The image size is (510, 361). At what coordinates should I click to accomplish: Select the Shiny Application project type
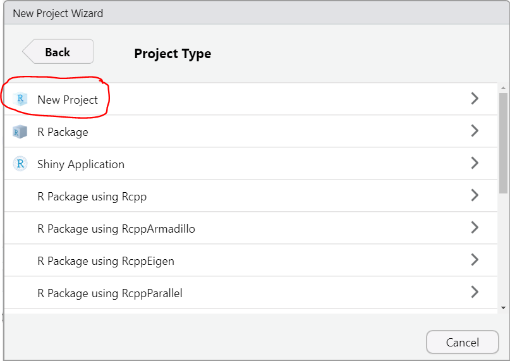[251, 163]
